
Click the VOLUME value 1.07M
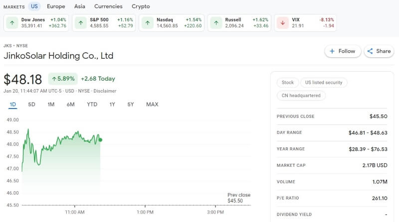click(380, 182)
